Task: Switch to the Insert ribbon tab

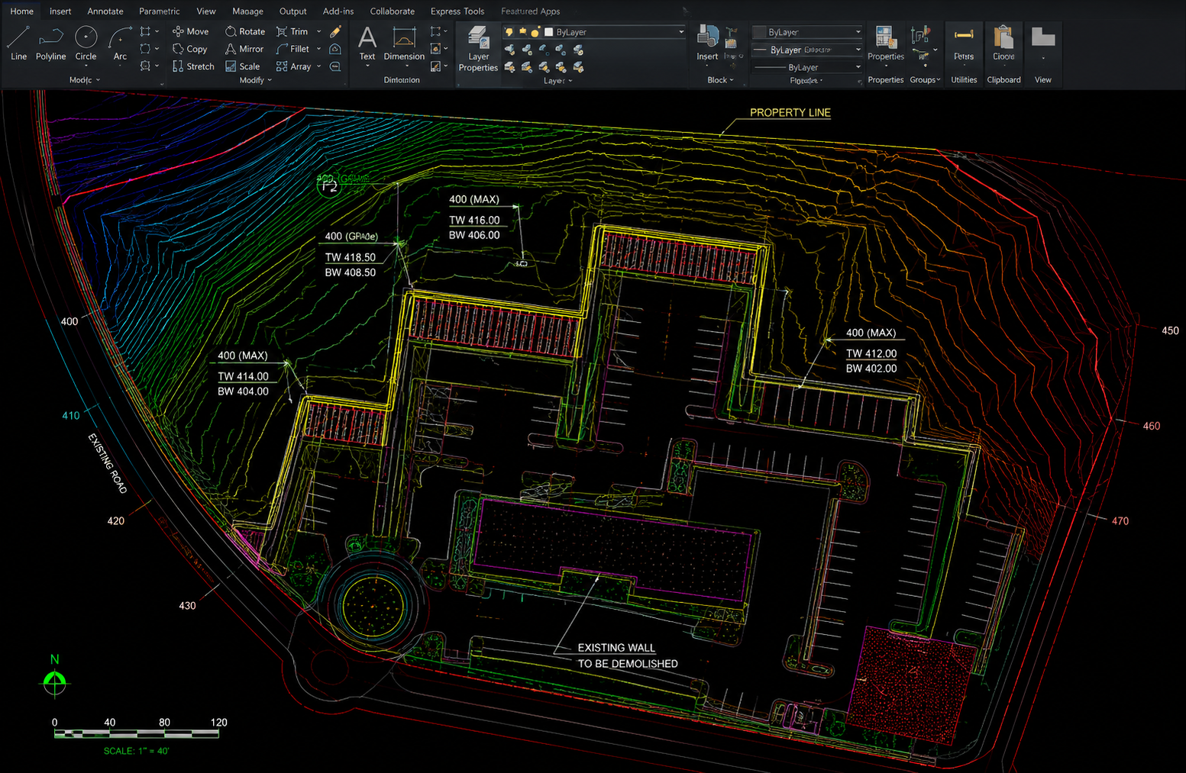Action: tap(60, 11)
